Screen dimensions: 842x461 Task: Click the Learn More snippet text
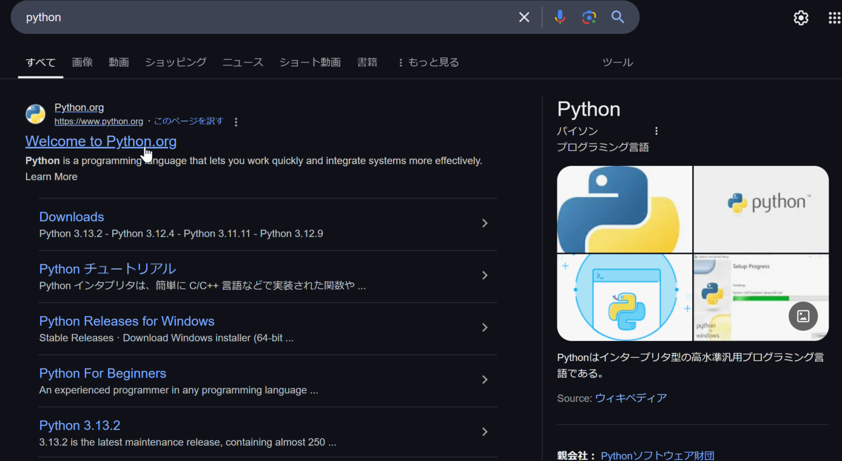pos(52,177)
